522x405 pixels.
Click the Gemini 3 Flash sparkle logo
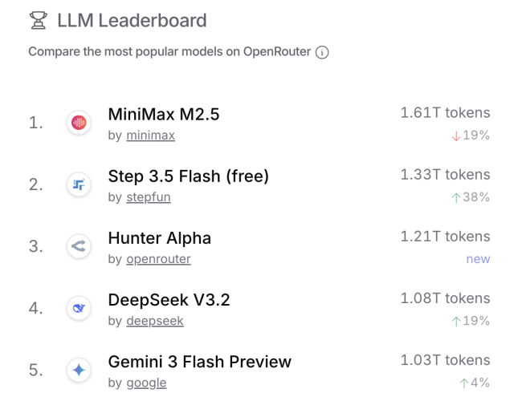tap(79, 370)
